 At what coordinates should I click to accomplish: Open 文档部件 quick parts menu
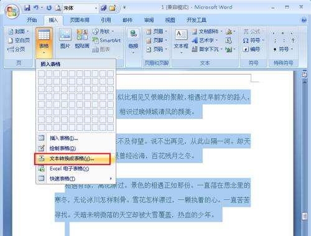[x=207, y=31]
